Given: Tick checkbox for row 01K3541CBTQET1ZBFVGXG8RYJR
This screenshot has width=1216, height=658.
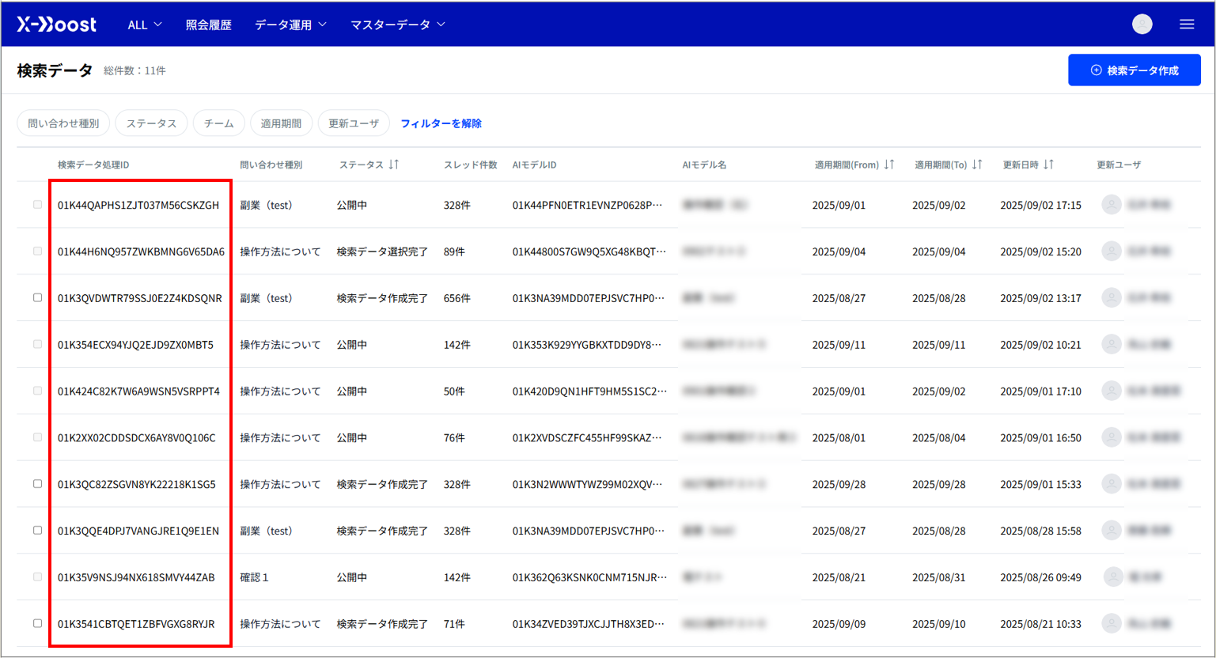Looking at the screenshot, I should [37, 624].
